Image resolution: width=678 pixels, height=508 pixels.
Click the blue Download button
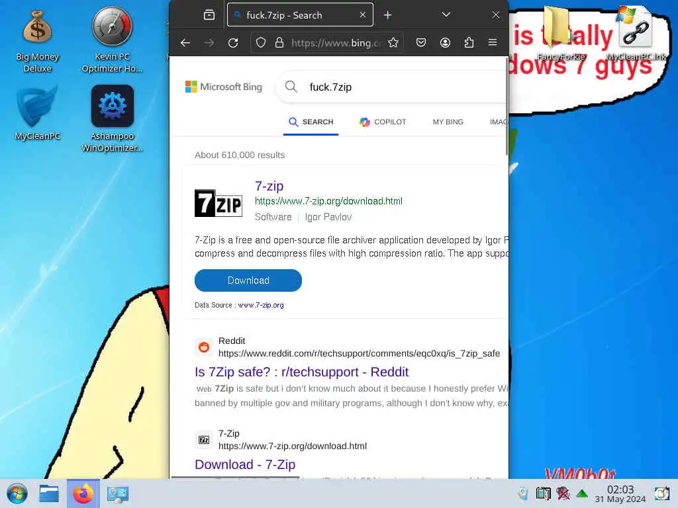pyautogui.click(x=248, y=280)
